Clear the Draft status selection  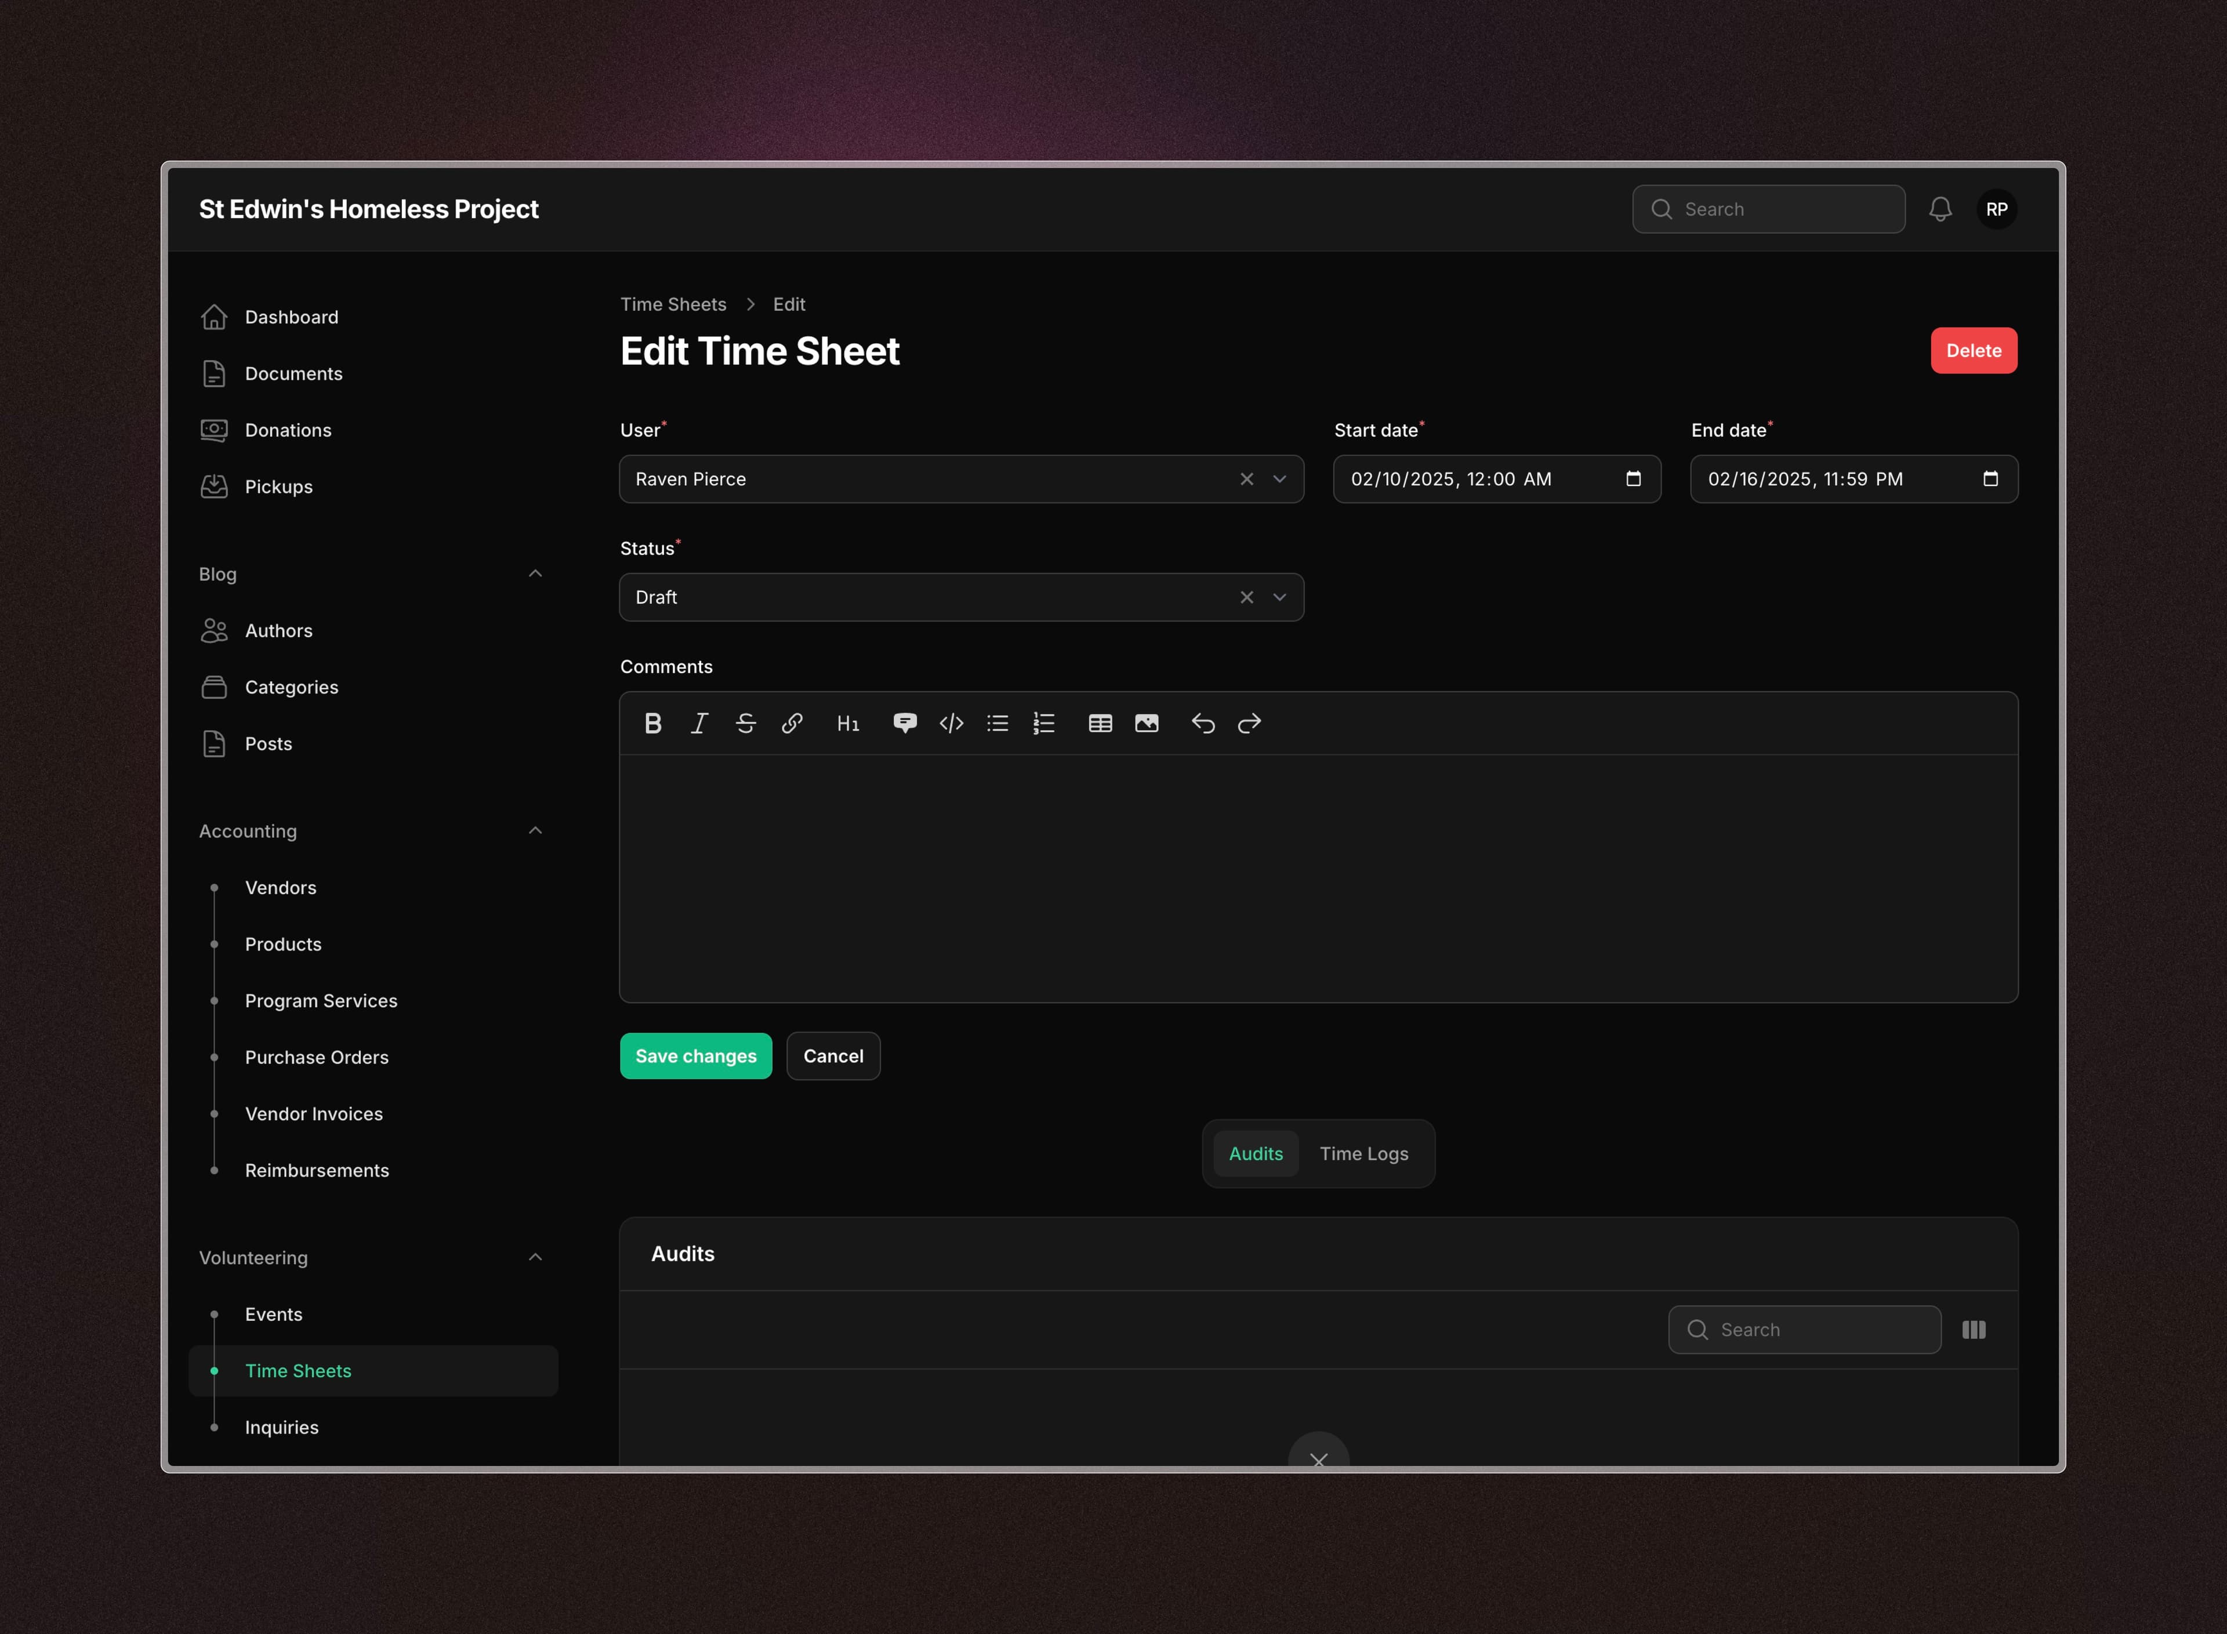coord(1246,597)
